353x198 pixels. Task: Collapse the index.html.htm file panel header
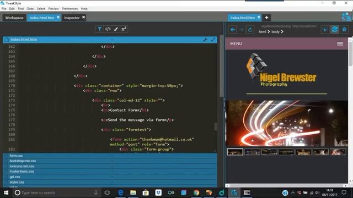coord(110,40)
